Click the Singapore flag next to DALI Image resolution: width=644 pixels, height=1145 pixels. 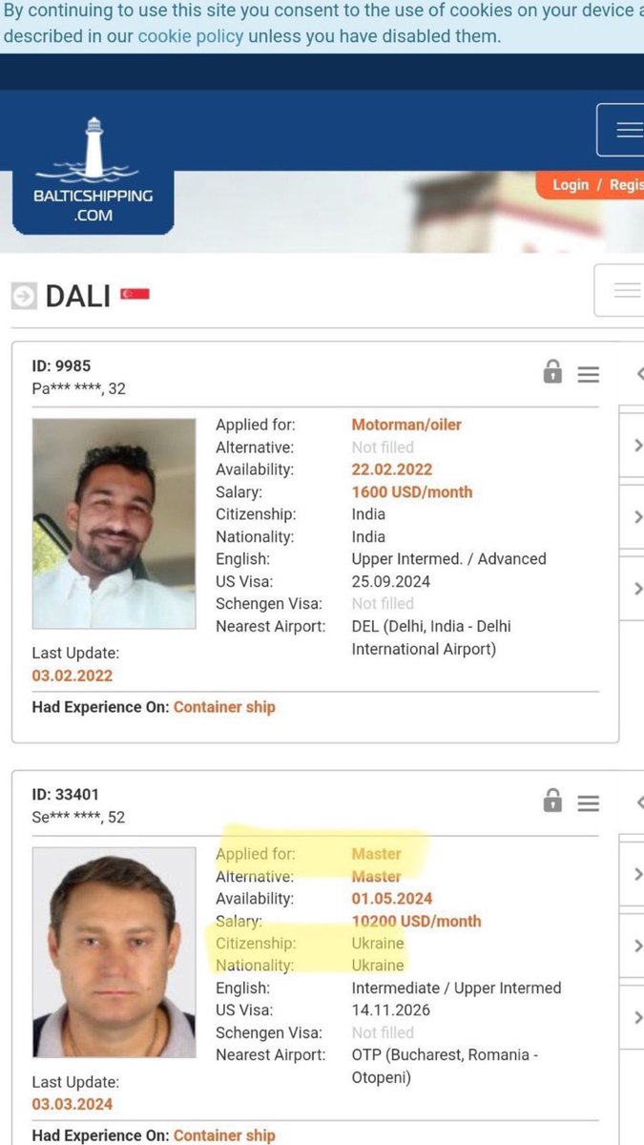coord(135,295)
